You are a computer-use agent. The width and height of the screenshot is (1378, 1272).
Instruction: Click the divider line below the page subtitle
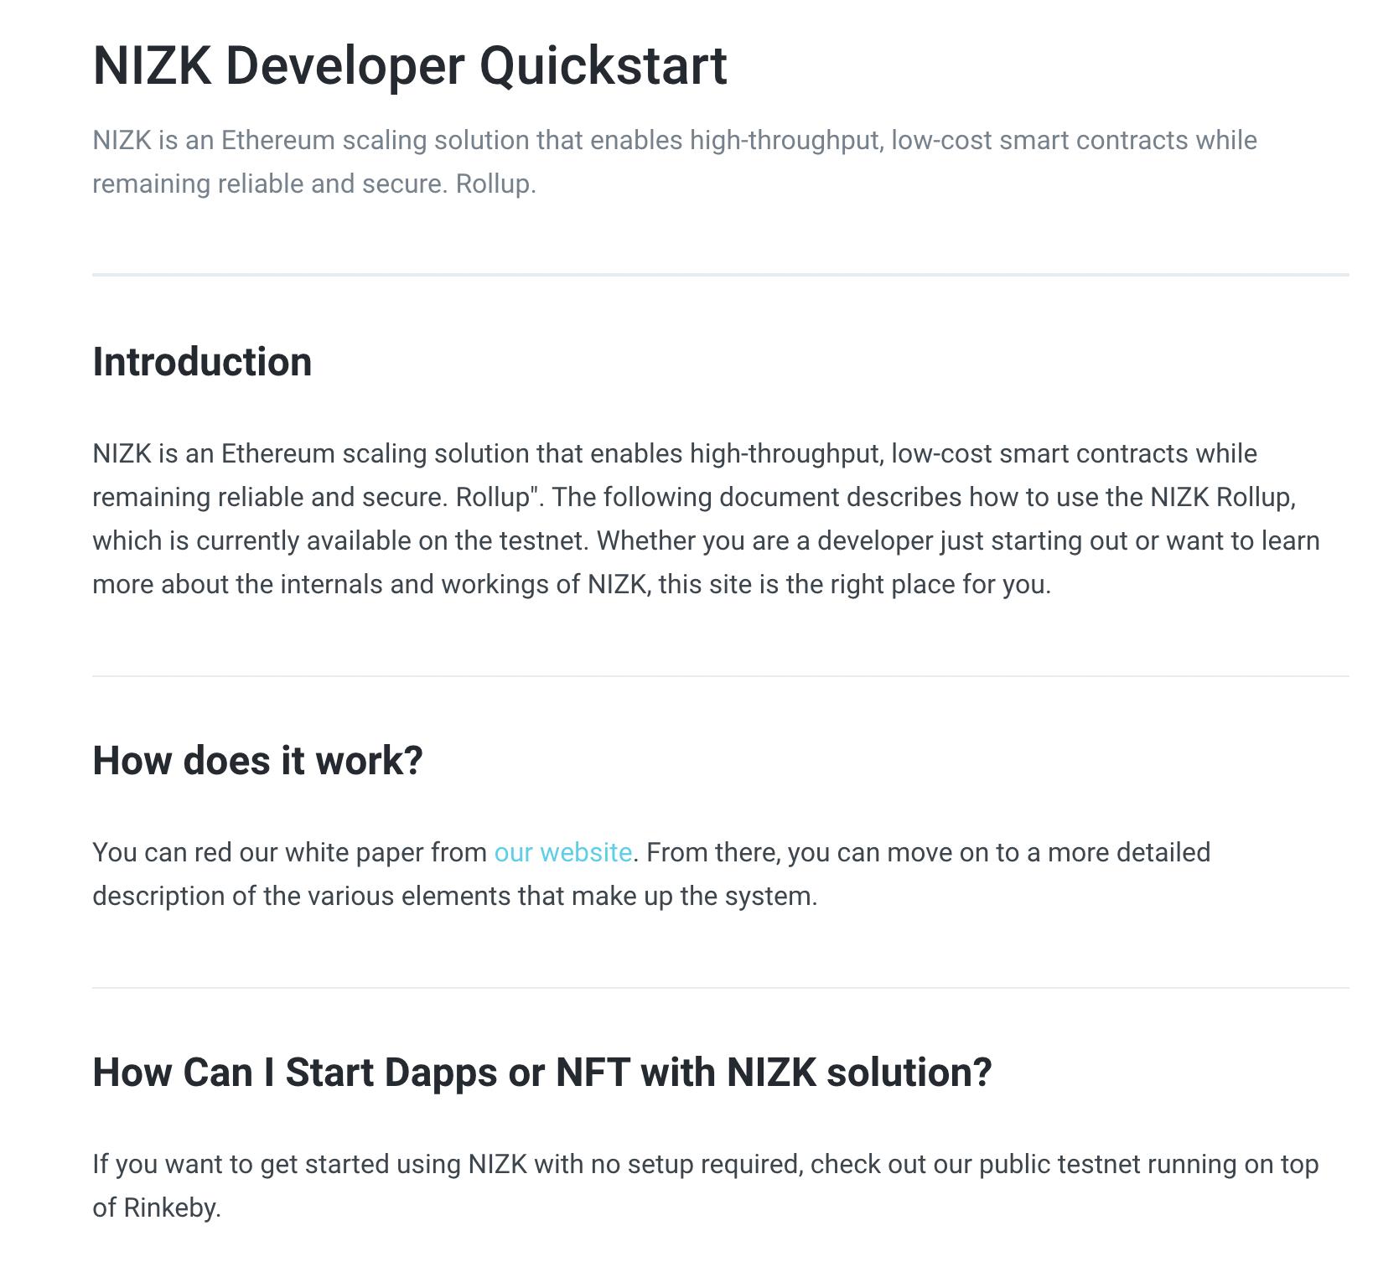[x=720, y=274]
